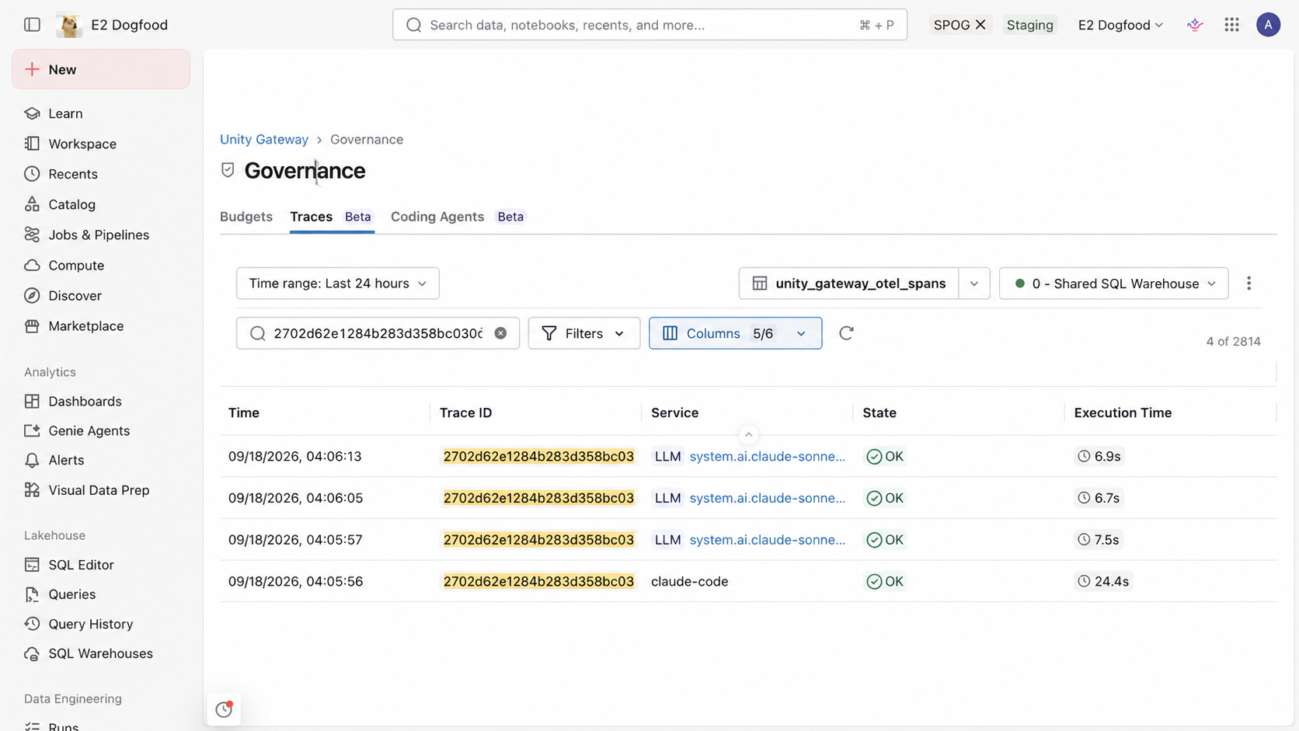Open the Filters dropdown
Image resolution: width=1299 pixels, height=731 pixels.
[584, 333]
